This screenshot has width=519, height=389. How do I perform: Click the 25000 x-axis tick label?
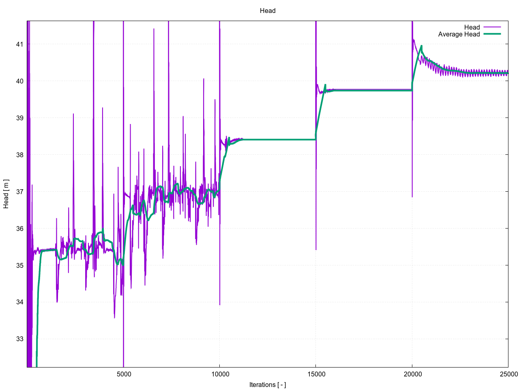(508, 374)
